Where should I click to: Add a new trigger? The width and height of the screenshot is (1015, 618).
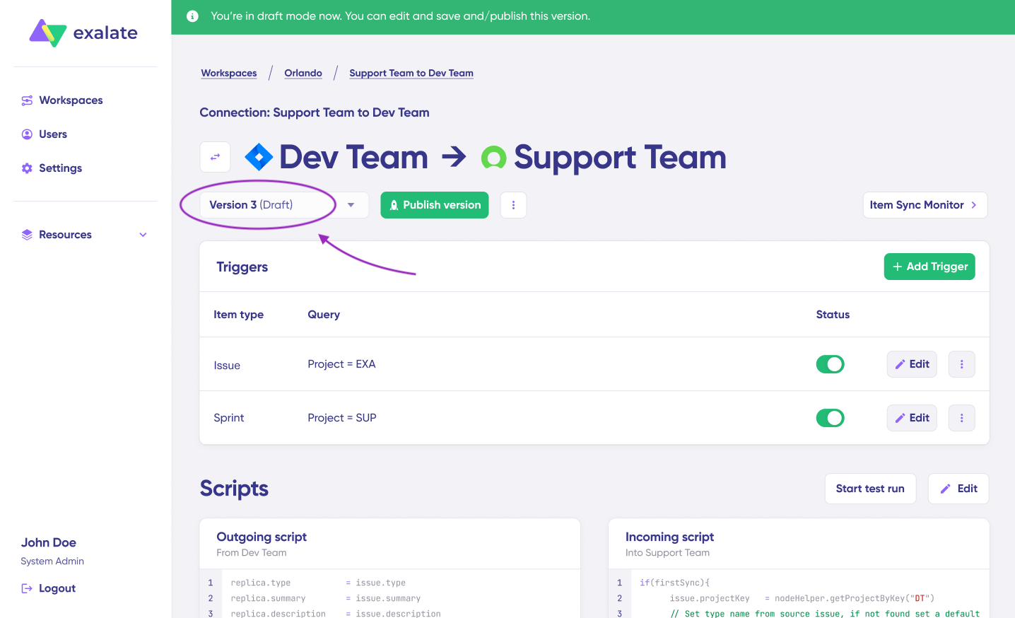click(929, 267)
